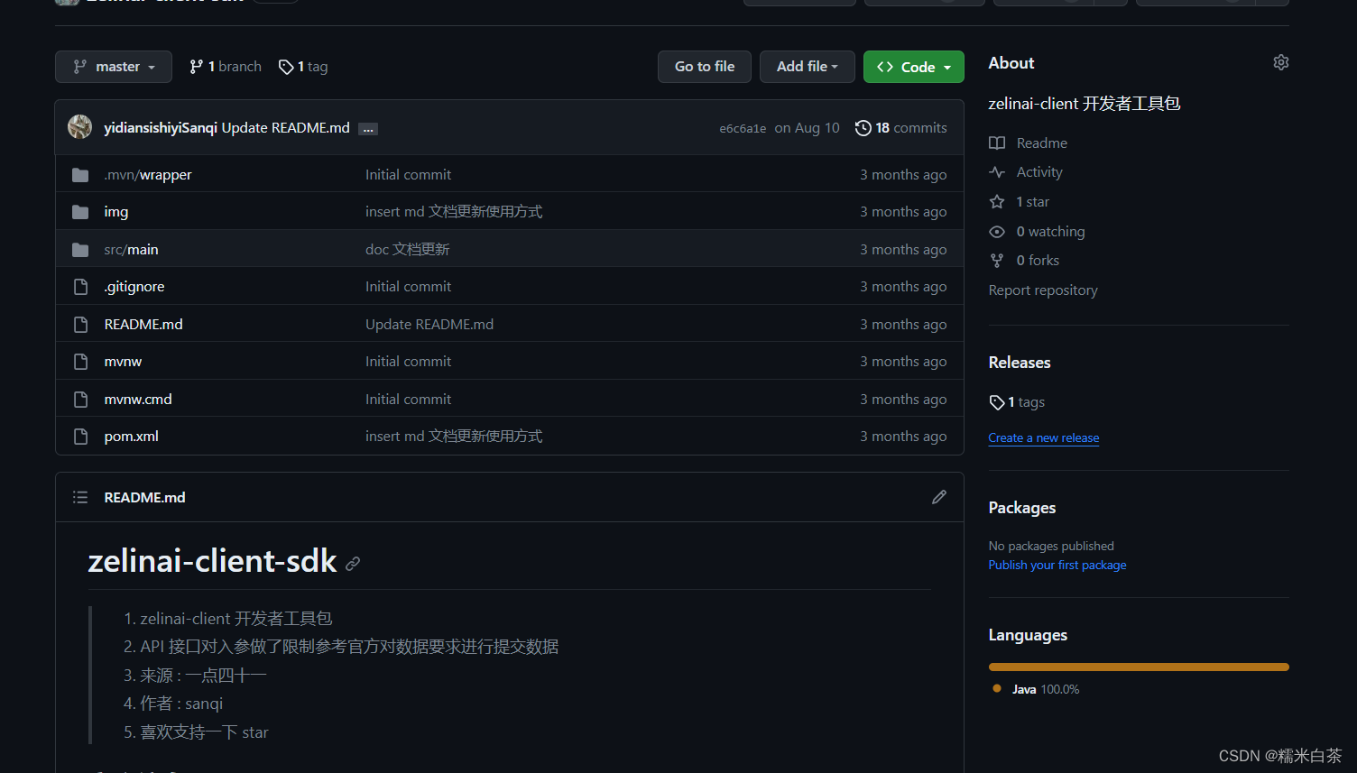Open README outline list icon
This screenshot has height=773, width=1357.
80,497
